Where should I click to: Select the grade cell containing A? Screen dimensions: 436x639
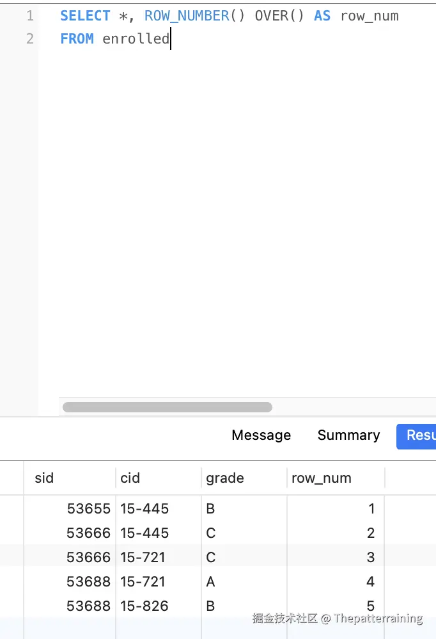211,581
